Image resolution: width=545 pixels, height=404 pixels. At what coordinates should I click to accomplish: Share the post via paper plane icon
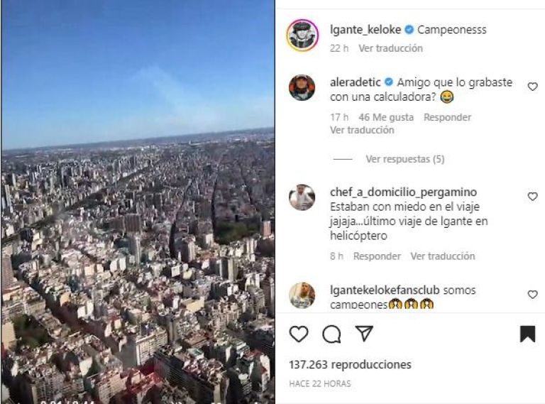(x=364, y=333)
